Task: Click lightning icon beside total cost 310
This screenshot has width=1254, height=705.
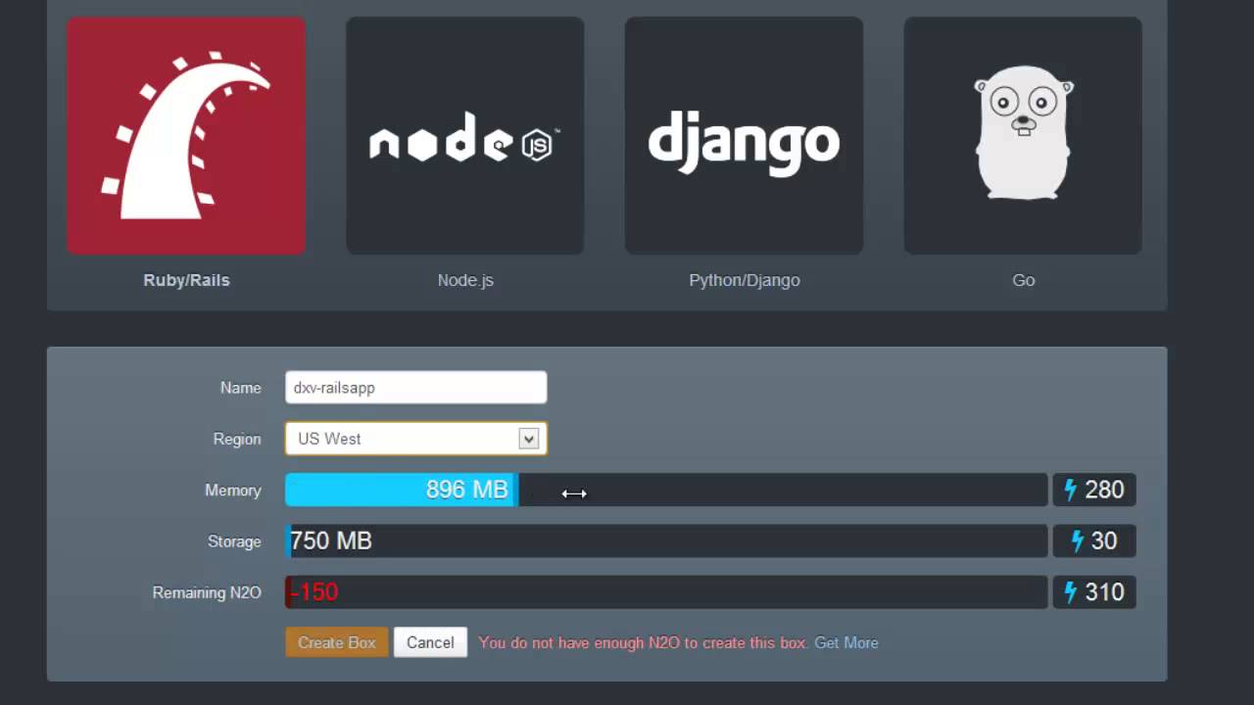Action: click(x=1070, y=591)
